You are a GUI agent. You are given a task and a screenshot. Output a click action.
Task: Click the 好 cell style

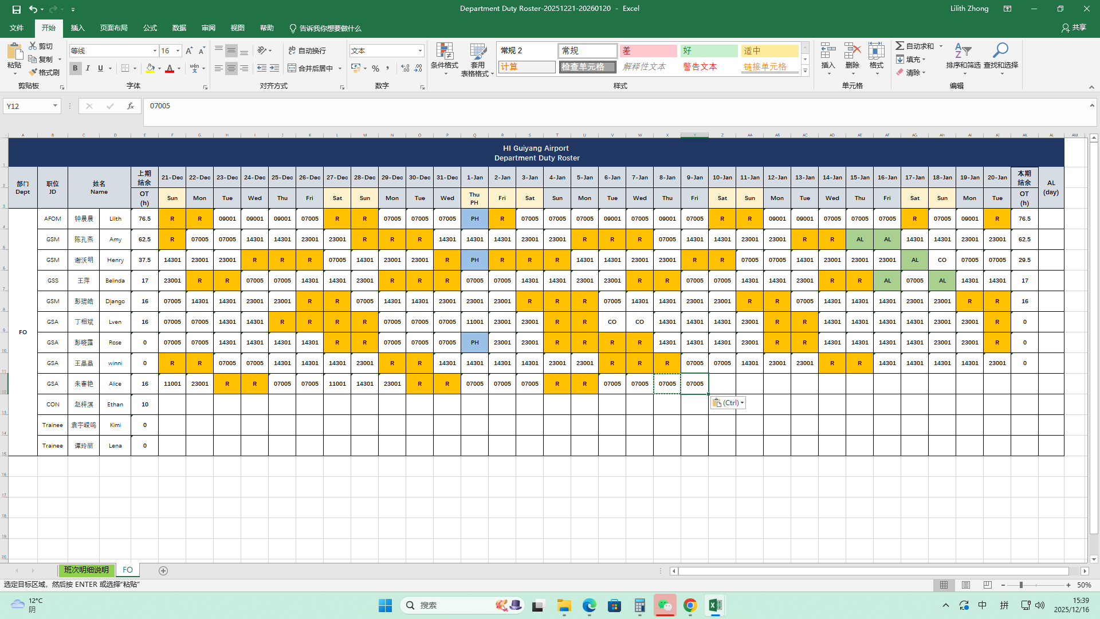coord(709,51)
